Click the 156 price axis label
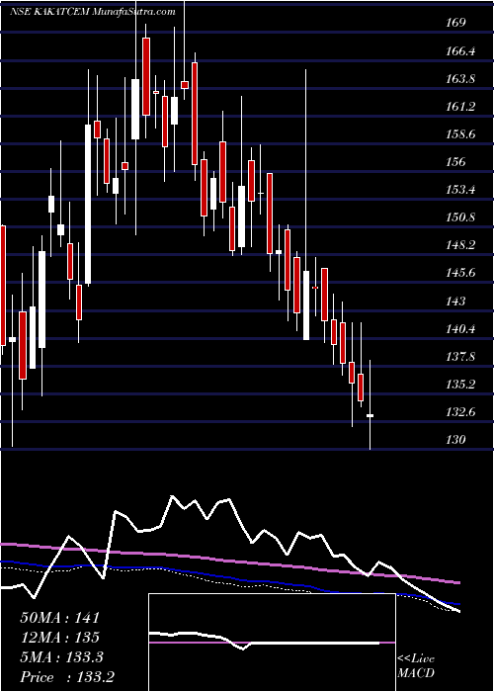 click(455, 162)
